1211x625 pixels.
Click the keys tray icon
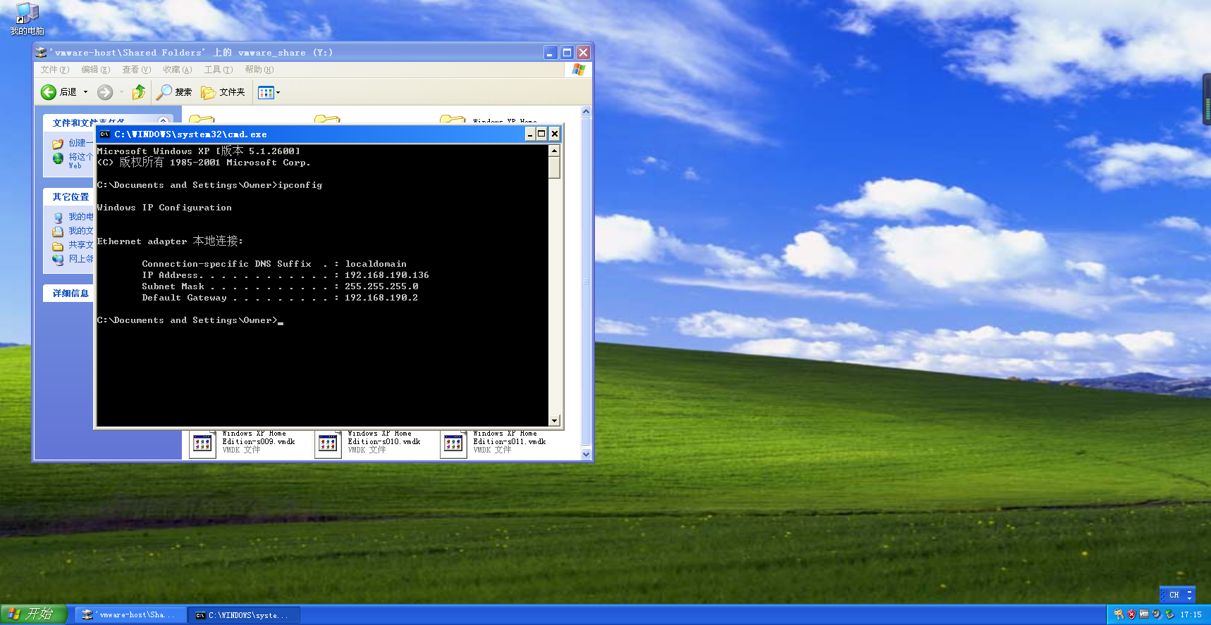(x=1119, y=614)
